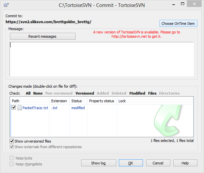This screenshot has width=204, height=173.
Task: Click the Files check filter
Action: (x=152, y=93)
